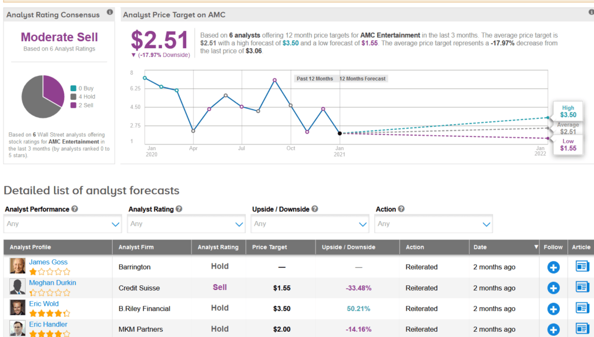Click gray Hold legend swatch
The height and width of the screenshot is (337, 594).
74,96
